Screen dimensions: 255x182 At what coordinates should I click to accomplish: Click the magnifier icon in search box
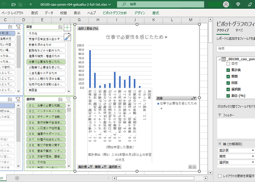click(124, 4)
